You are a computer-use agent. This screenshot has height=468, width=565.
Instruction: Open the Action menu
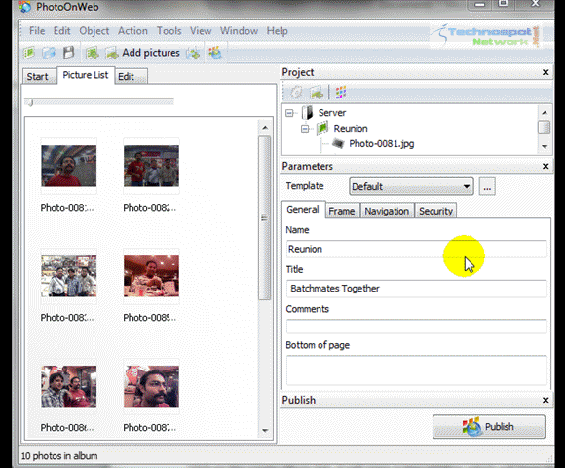(132, 31)
